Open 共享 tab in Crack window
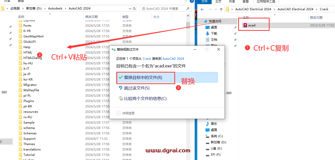 tap(232, 2)
